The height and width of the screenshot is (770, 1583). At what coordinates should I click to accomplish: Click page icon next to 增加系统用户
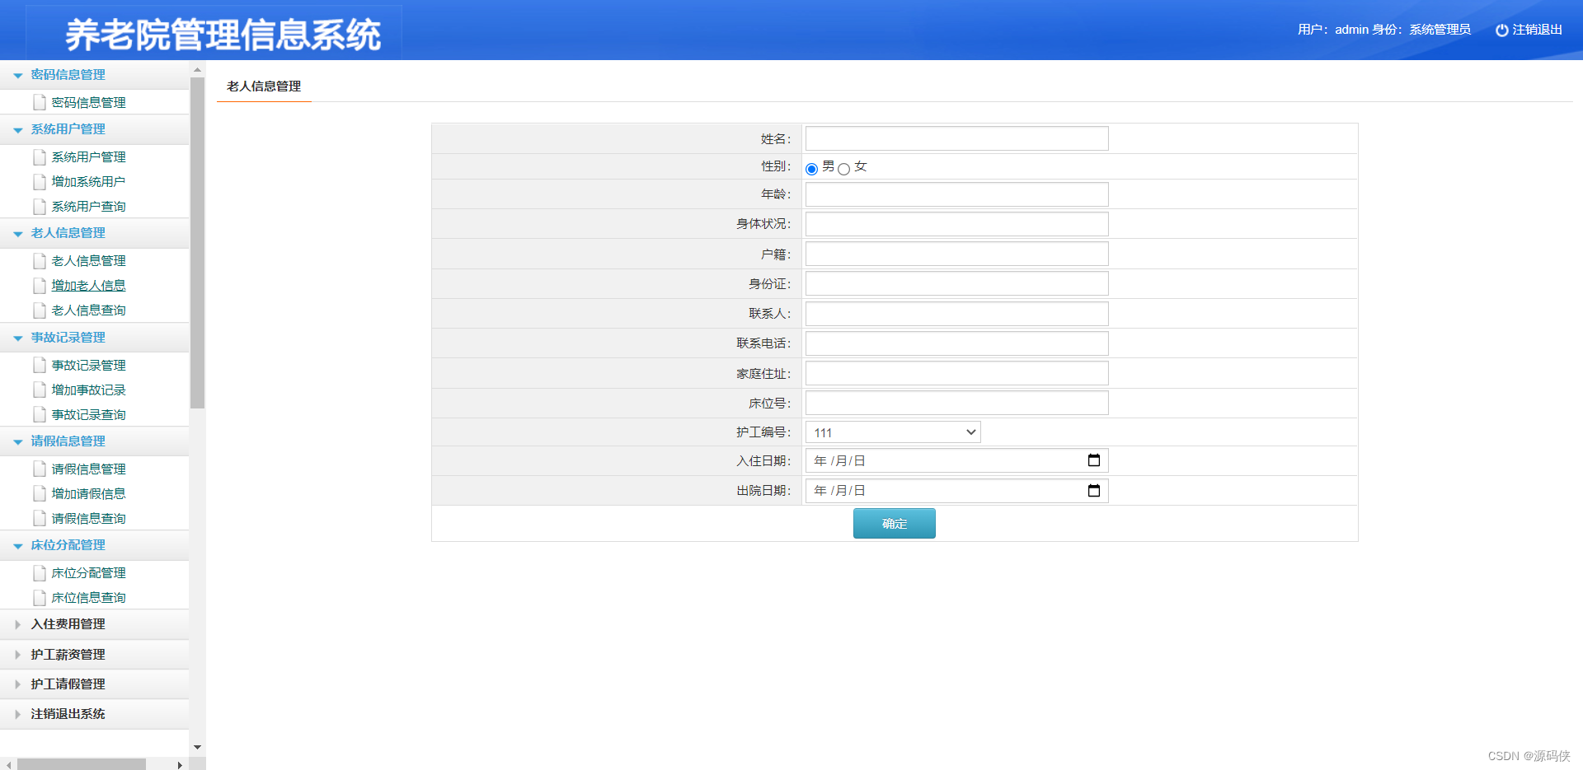[x=39, y=181]
